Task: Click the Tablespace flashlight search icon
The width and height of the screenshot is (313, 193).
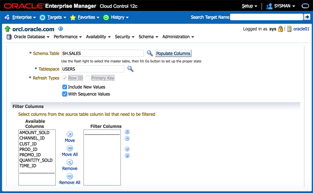Action: pos(130,69)
